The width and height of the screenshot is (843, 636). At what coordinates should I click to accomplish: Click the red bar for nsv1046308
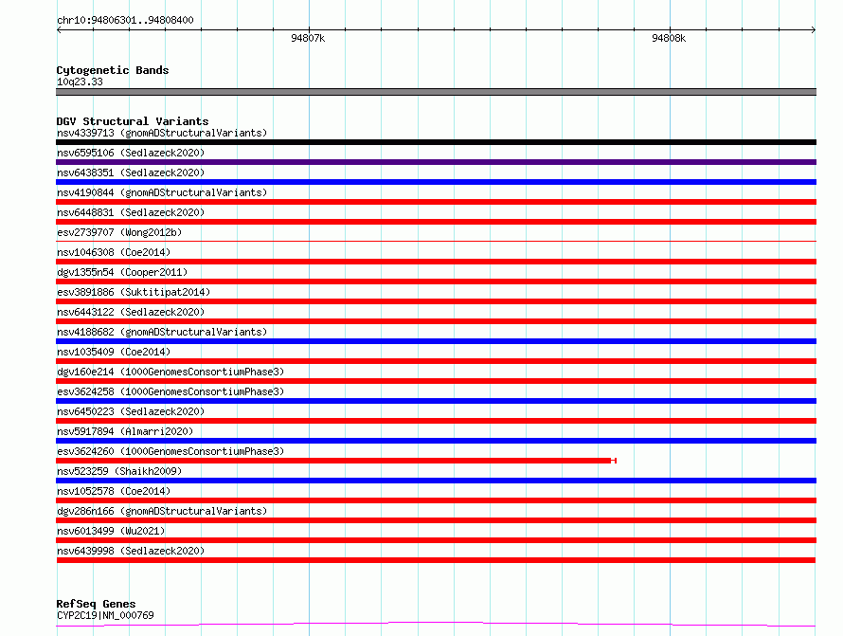[436, 262]
